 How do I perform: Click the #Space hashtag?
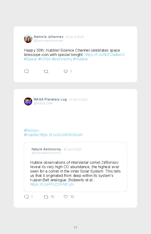[30, 59]
